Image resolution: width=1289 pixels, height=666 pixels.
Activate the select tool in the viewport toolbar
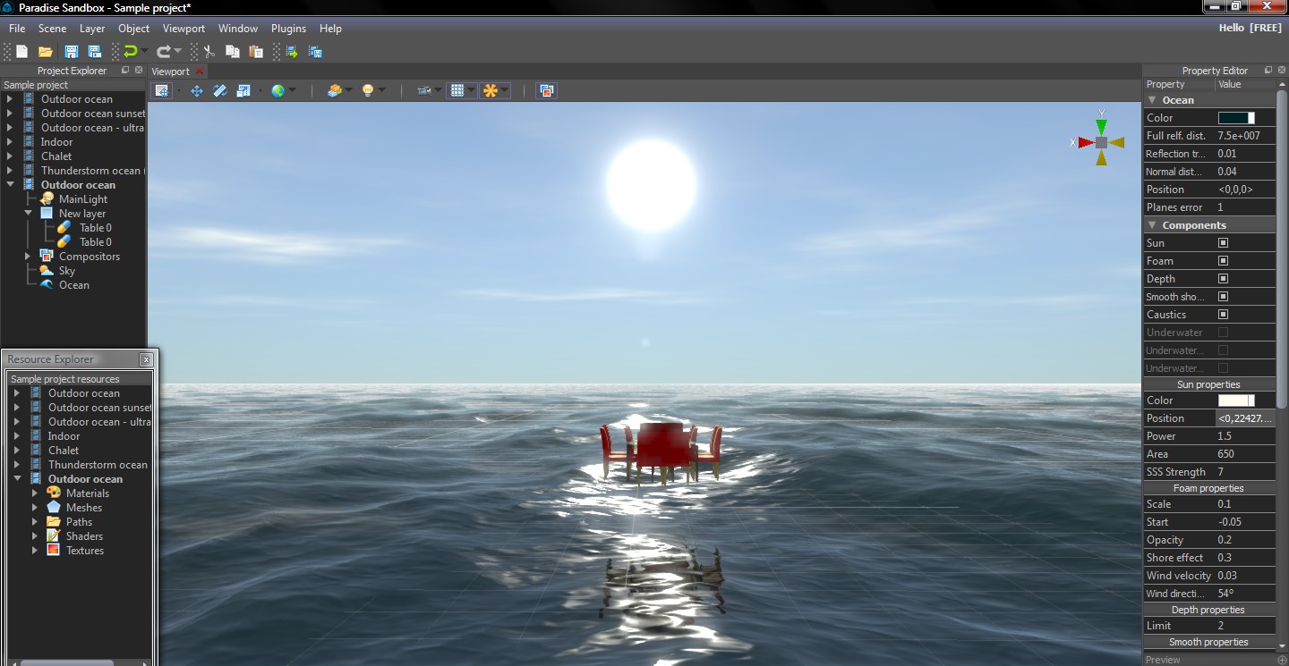(162, 90)
